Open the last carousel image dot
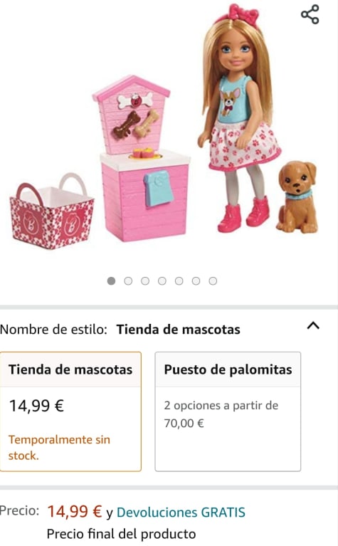The width and height of the screenshot is (338, 546). pos(213,281)
